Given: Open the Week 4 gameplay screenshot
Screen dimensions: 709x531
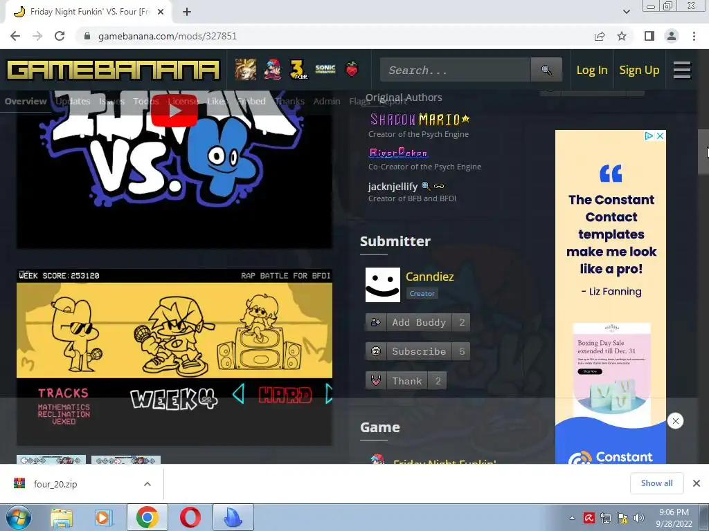Looking at the screenshot, I should pos(174,357).
